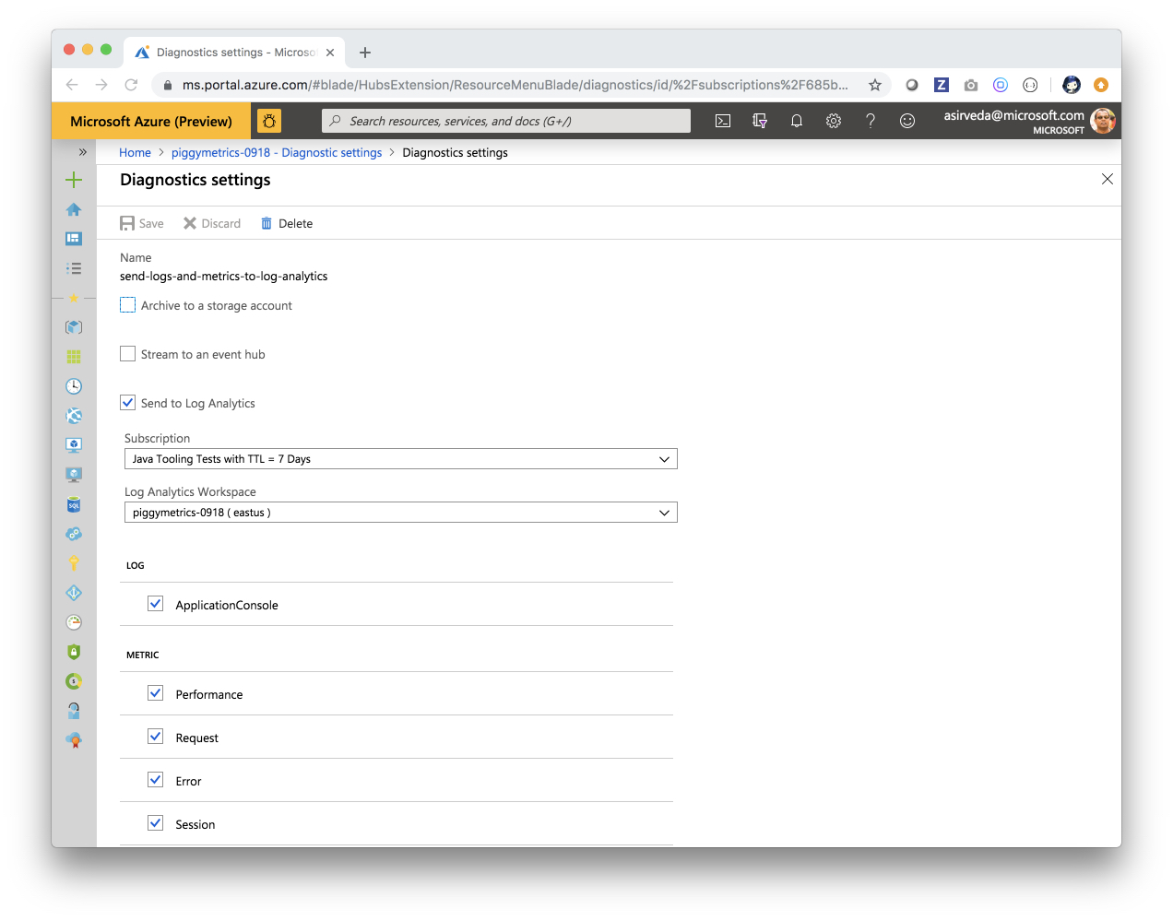The width and height of the screenshot is (1173, 921).
Task: Open Security Center green shield icon
Action: 74,652
